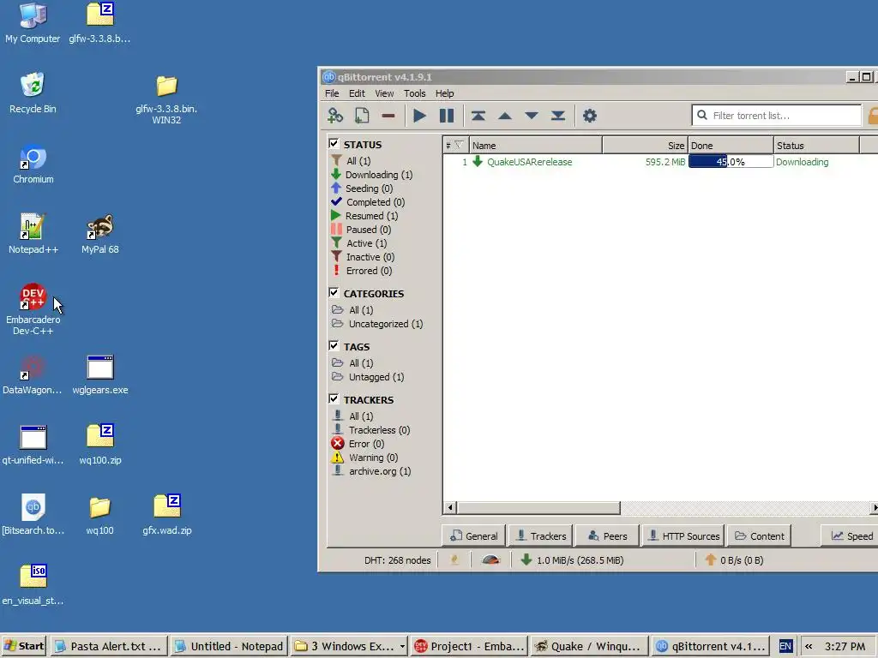Open the Edit menu

click(357, 93)
